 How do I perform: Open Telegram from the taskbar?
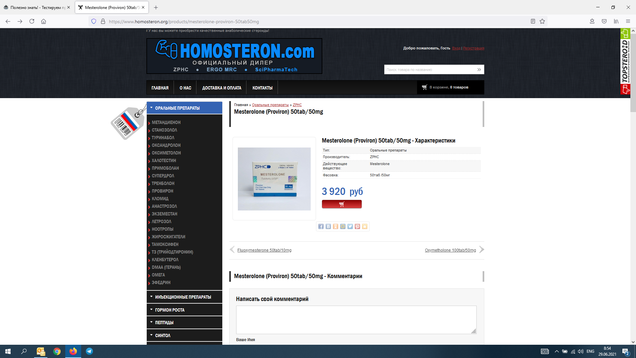tap(89, 351)
